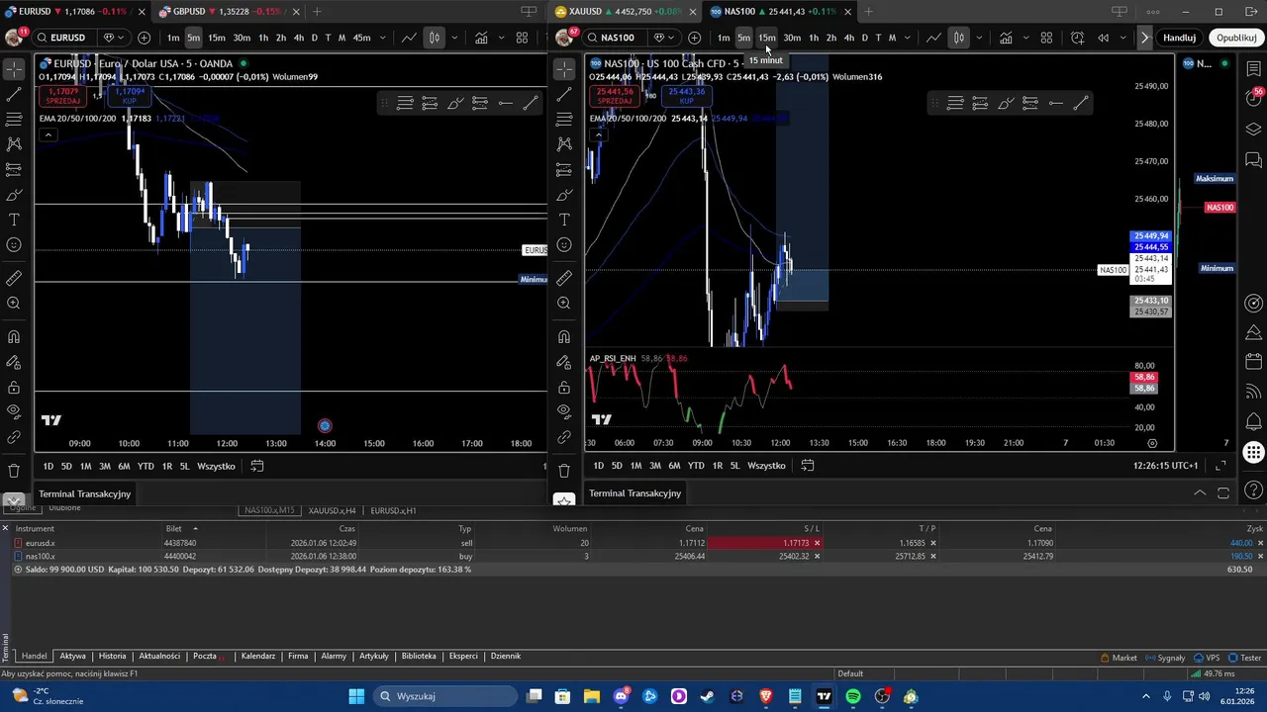Click the red SPRZEDAJ button on EURUSD chart
Screen dimensions: 1267x712
[x=63, y=96]
